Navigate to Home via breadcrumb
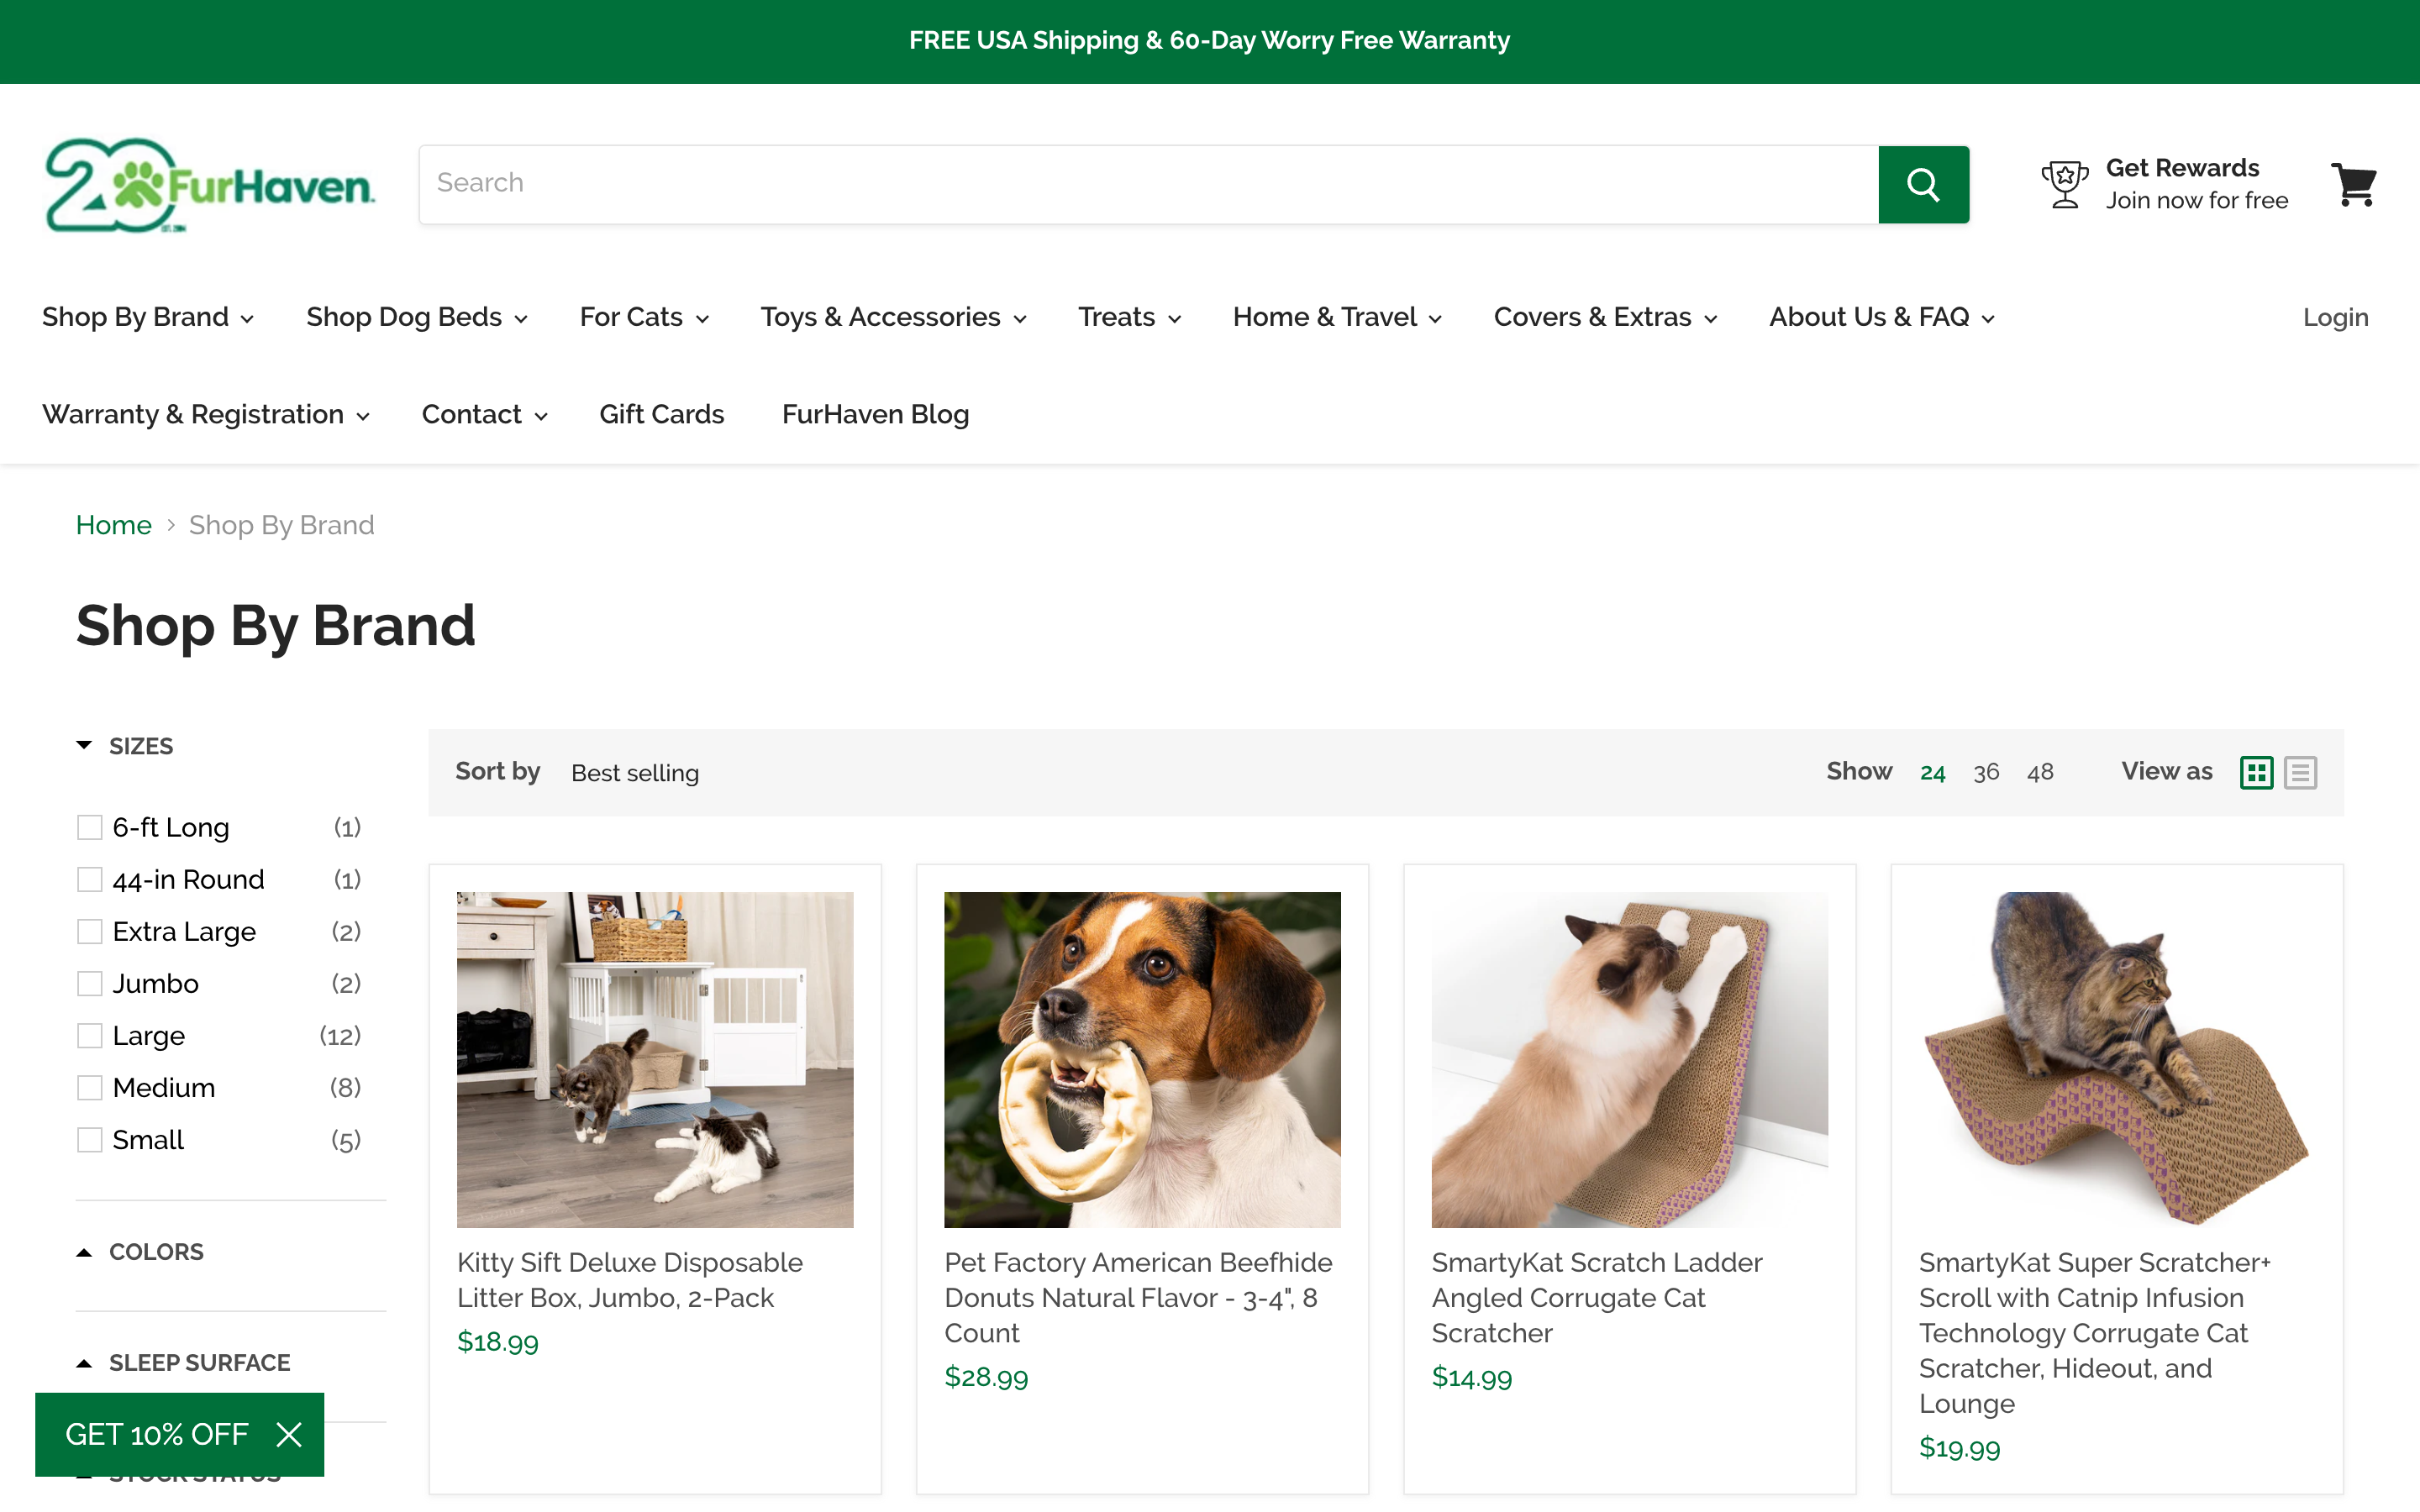Viewport: 2420px width, 1512px height. tap(113, 524)
